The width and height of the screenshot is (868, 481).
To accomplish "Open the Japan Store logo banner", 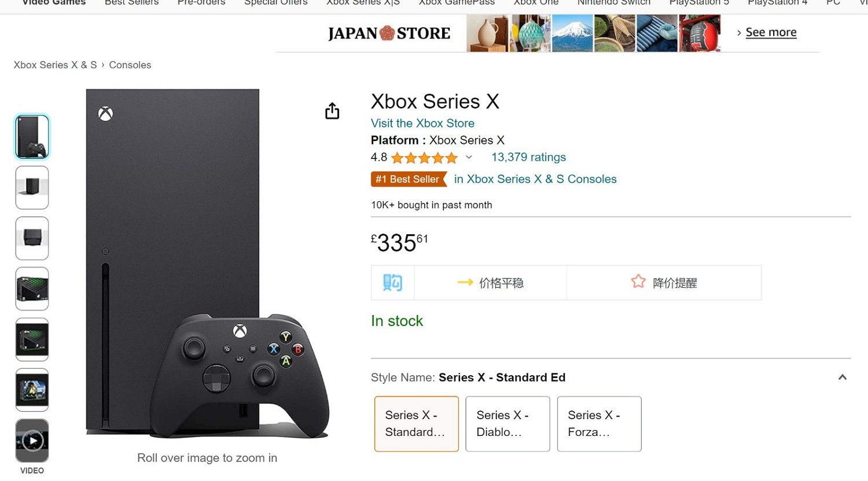I will [388, 33].
